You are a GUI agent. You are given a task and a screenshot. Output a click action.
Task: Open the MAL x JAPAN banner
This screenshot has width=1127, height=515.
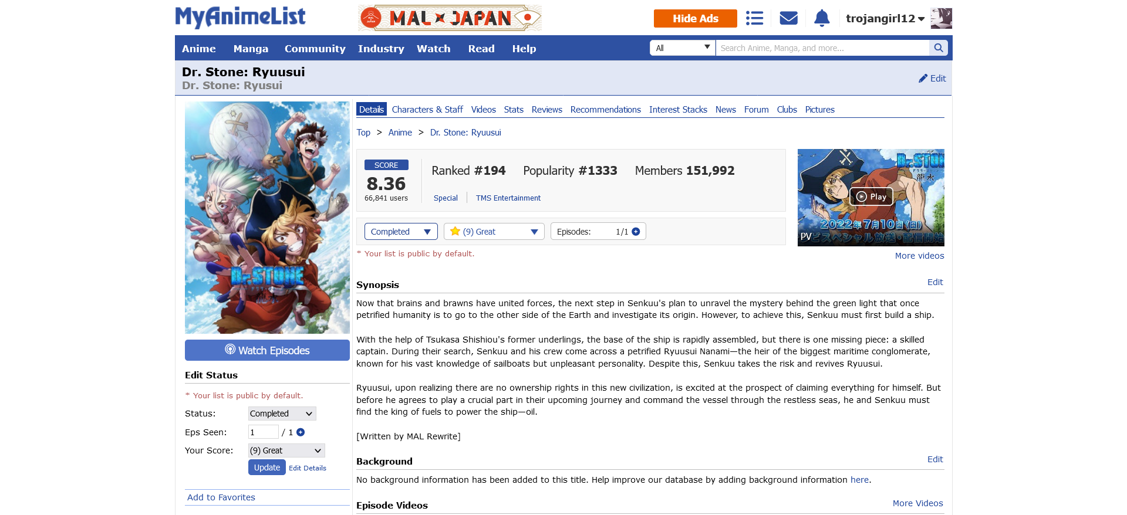[450, 18]
